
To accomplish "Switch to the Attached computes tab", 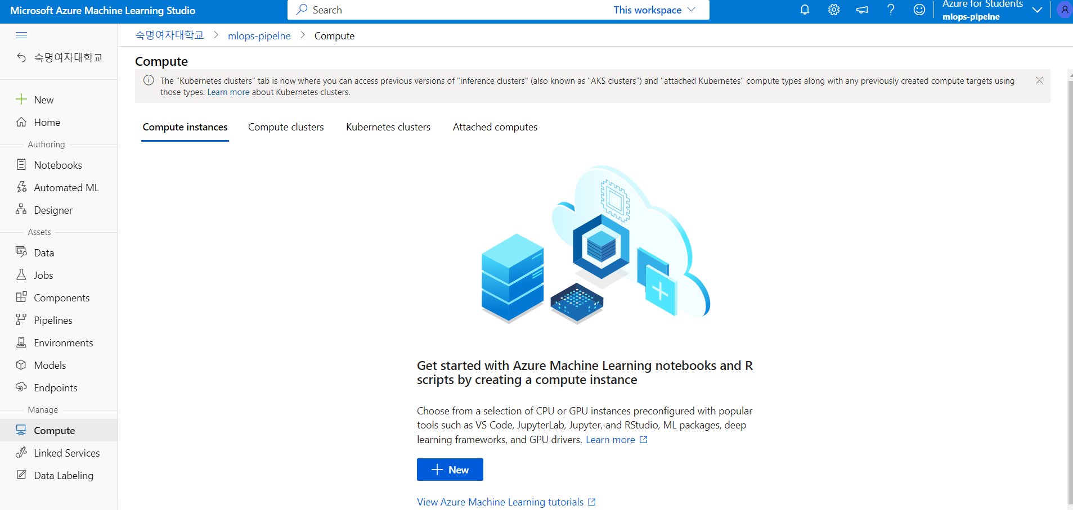I will [495, 127].
